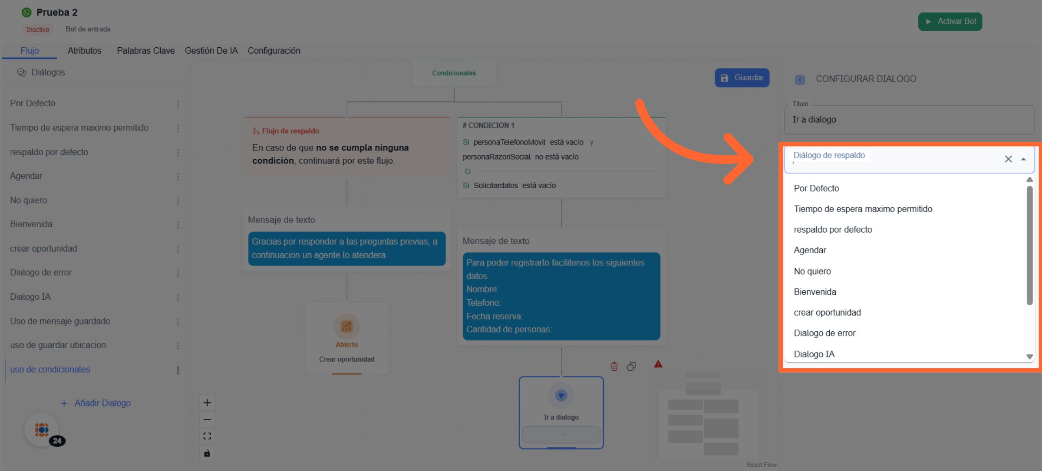
Task: Zoom in with the plus control
Action: point(207,402)
